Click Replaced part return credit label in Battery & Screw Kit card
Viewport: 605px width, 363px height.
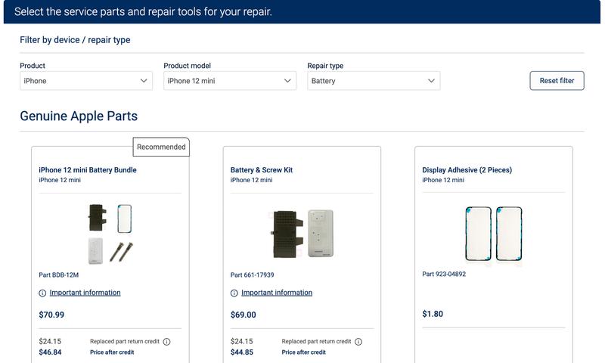(x=316, y=341)
